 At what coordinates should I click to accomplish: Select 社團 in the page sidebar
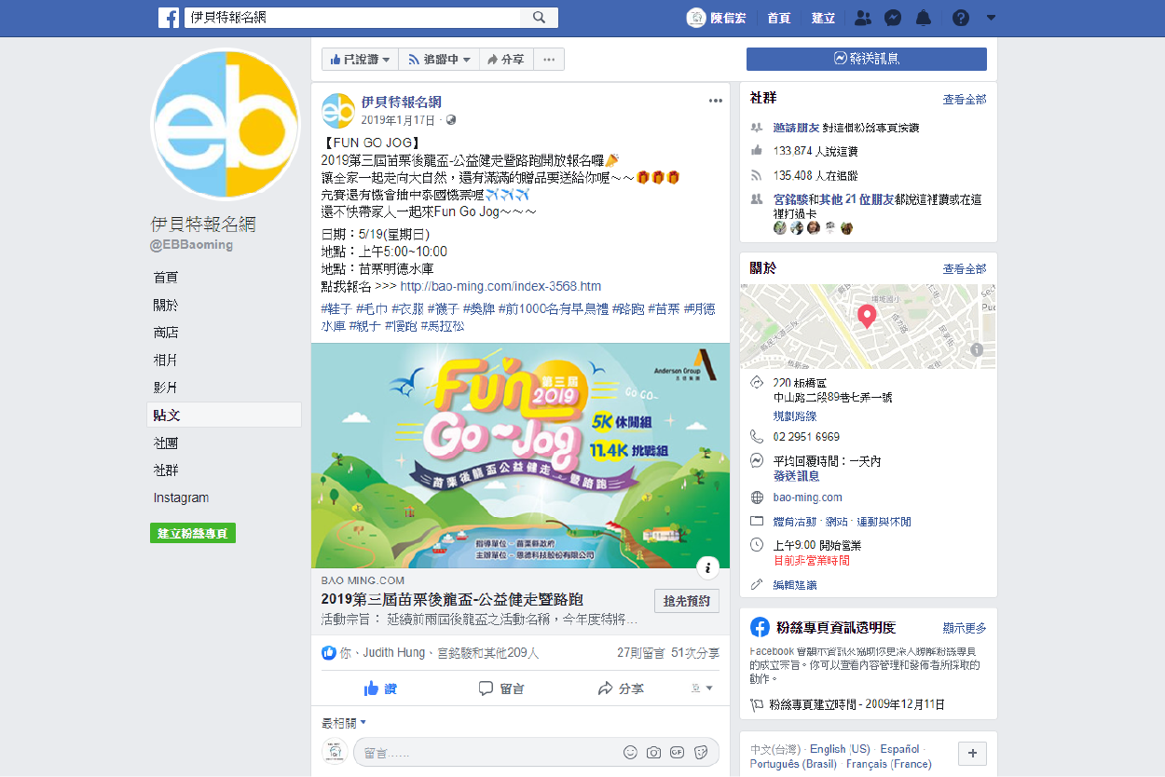click(x=166, y=443)
